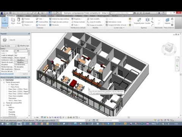The height and width of the screenshot is (137, 182).
Task: Click the Accedi sign-in button
Action: pos(147,13)
